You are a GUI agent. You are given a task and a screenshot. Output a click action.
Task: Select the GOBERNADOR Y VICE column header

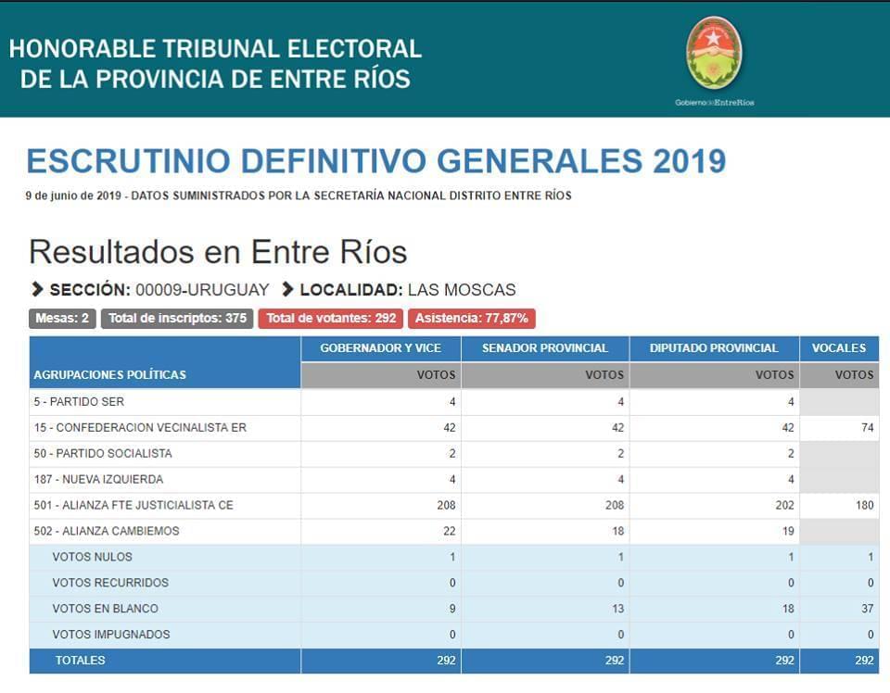pos(380,348)
